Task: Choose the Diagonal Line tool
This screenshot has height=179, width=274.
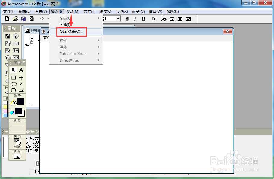Action: coord(21,84)
